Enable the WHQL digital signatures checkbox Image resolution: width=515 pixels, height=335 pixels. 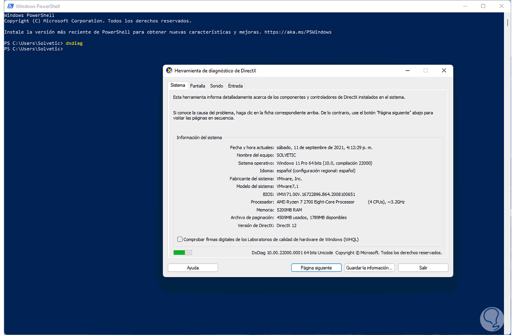click(180, 239)
